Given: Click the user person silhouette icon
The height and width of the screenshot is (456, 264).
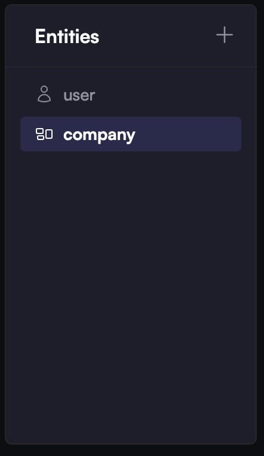Looking at the screenshot, I should [x=44, y=94].
